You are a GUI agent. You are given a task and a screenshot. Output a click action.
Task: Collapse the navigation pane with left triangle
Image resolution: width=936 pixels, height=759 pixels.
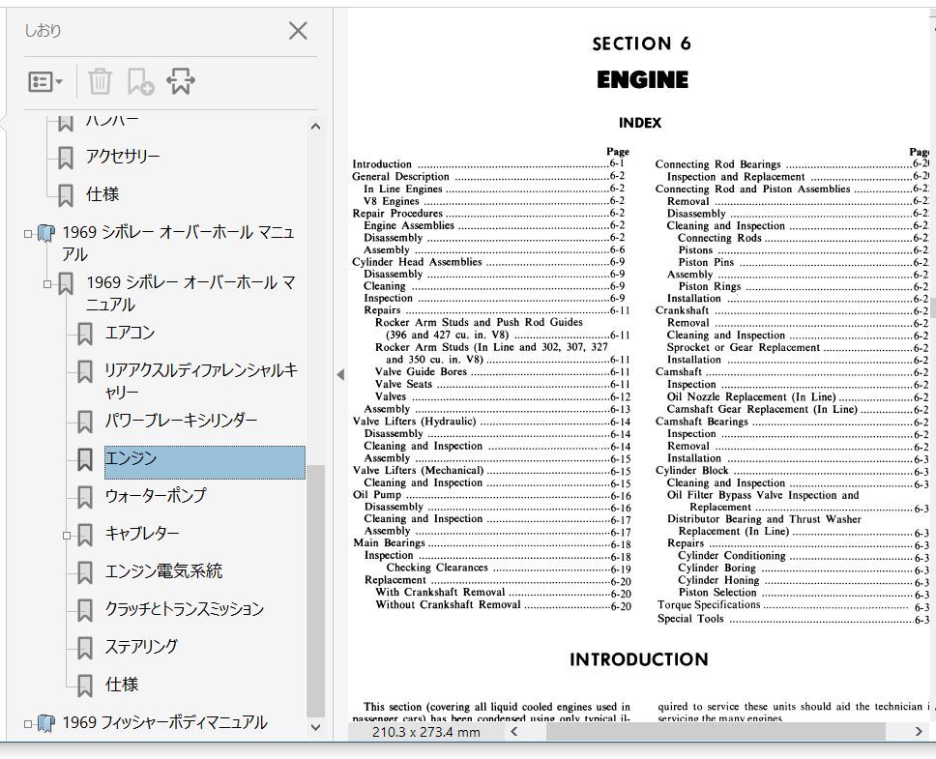[340, 375]
